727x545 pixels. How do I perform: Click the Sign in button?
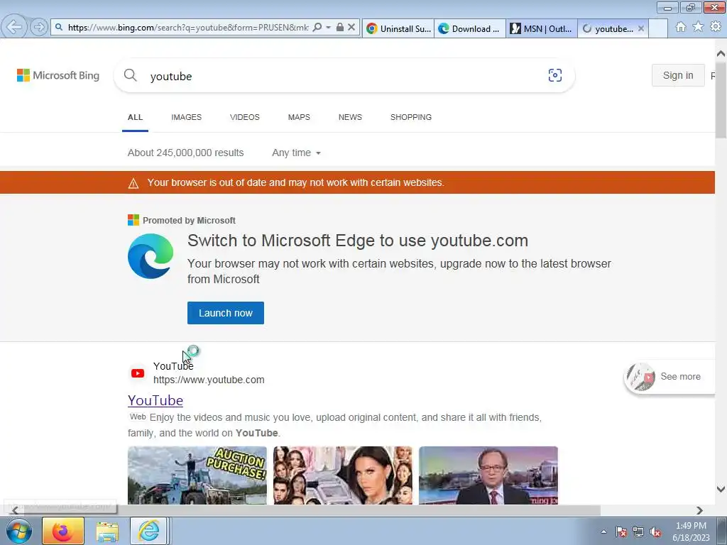678,75
